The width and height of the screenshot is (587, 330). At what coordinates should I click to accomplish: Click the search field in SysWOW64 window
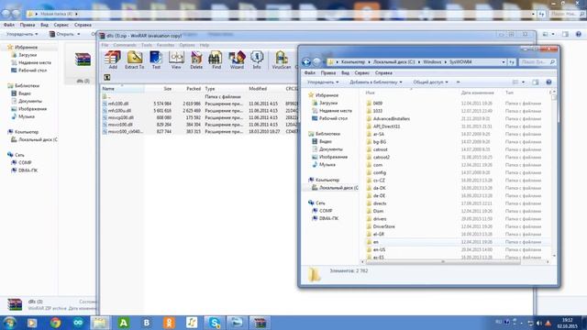coord(537,62)
